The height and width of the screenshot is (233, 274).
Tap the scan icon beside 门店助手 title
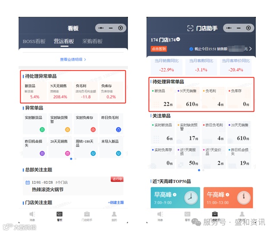[190, 28]
